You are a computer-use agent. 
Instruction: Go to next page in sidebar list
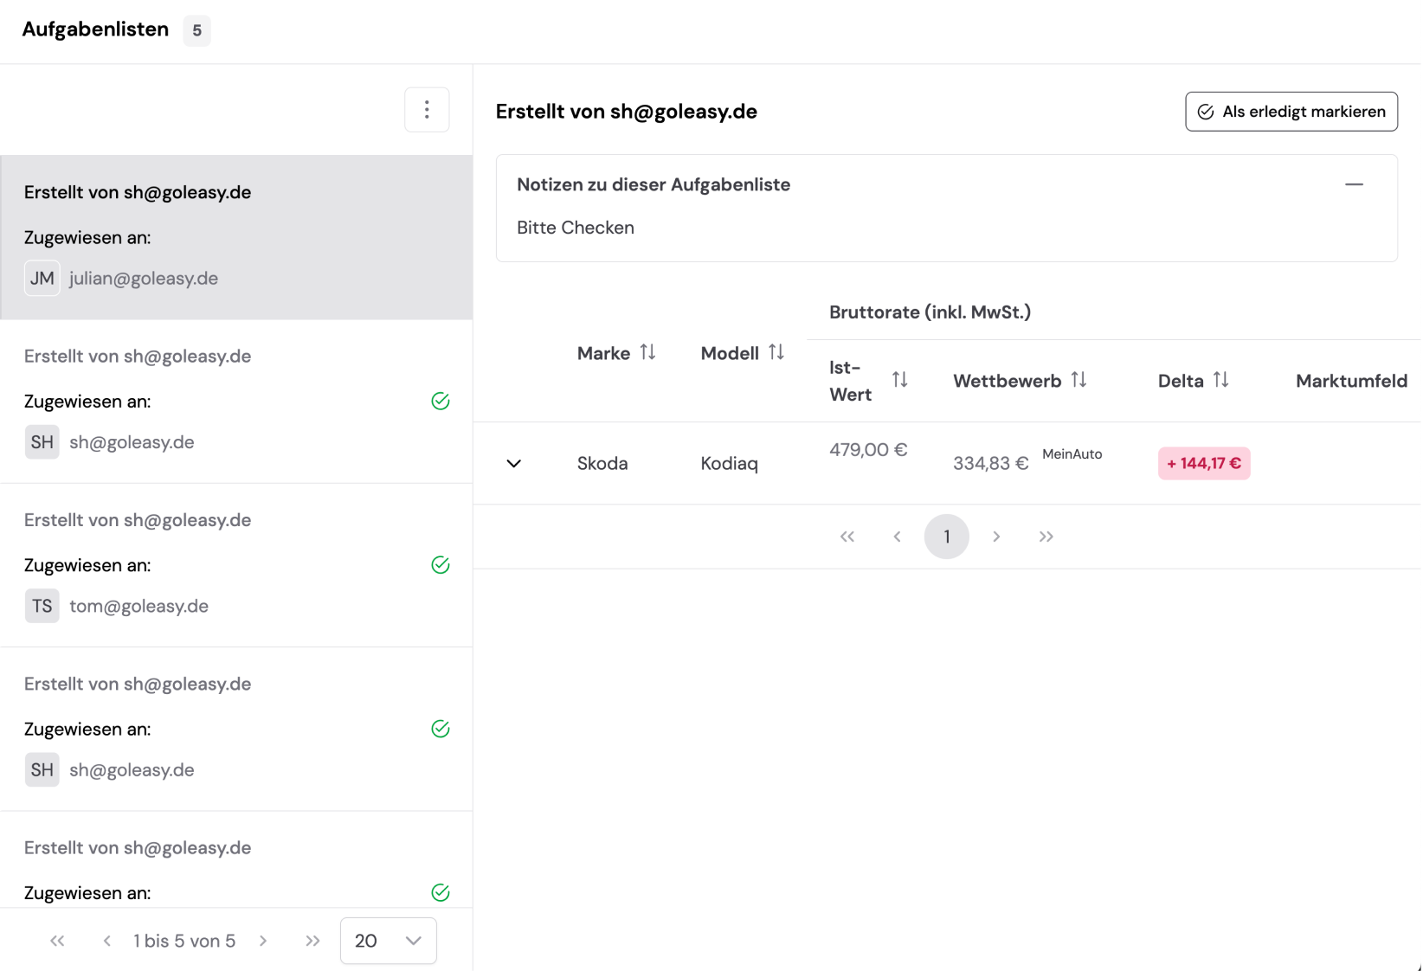[x=263, y=941]
